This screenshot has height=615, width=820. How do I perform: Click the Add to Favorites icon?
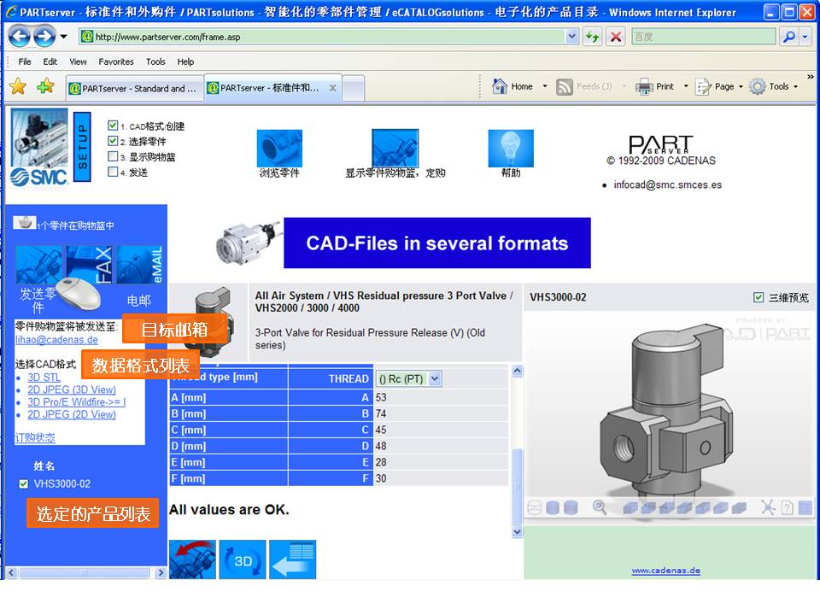[x=45, y=86]
